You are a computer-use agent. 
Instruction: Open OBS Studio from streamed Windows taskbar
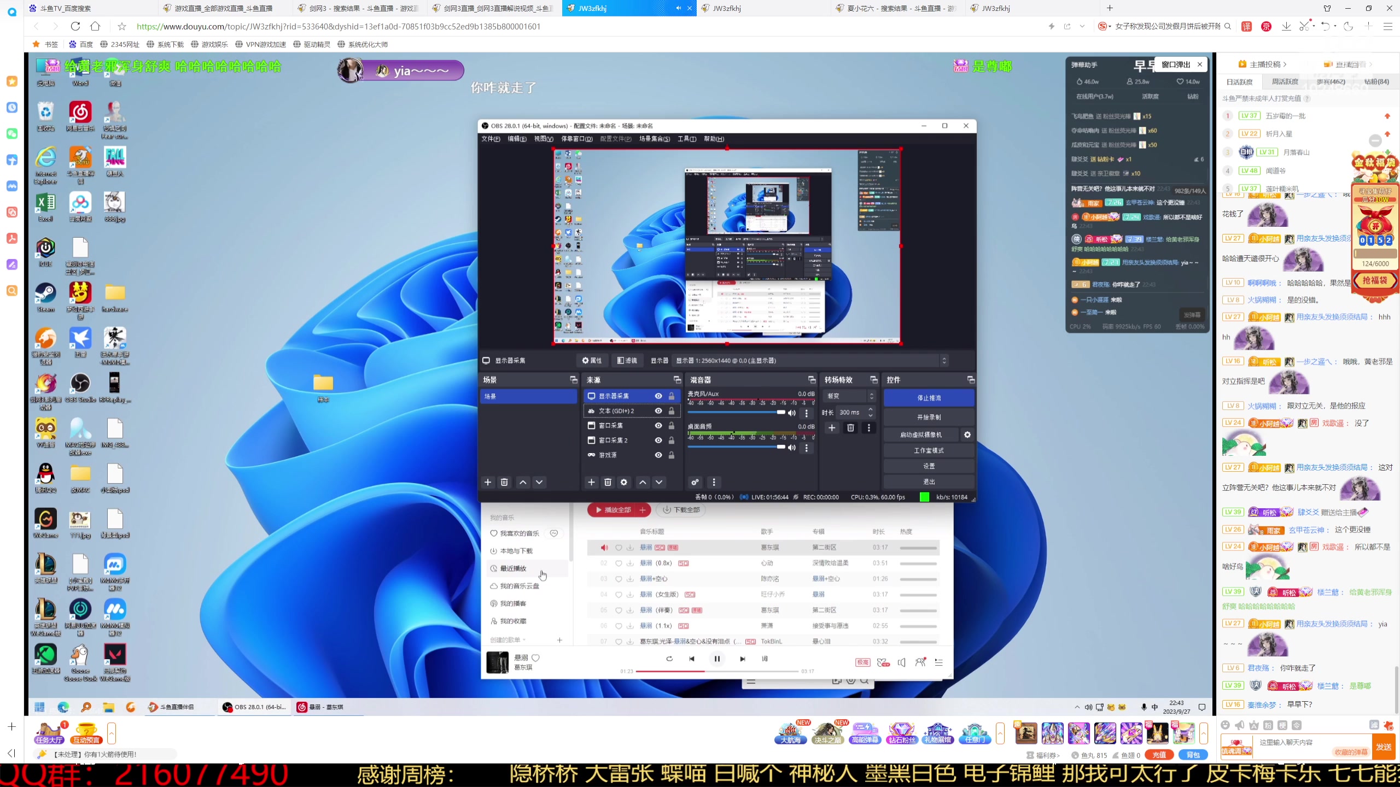coord(254,707)
